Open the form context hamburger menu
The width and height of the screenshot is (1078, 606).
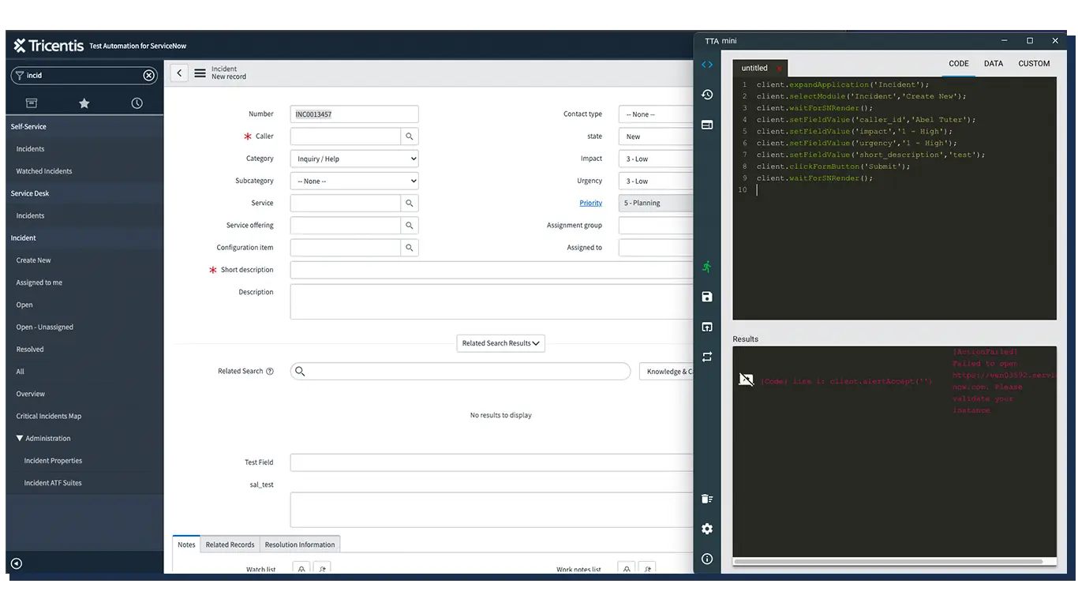[200, 73]
